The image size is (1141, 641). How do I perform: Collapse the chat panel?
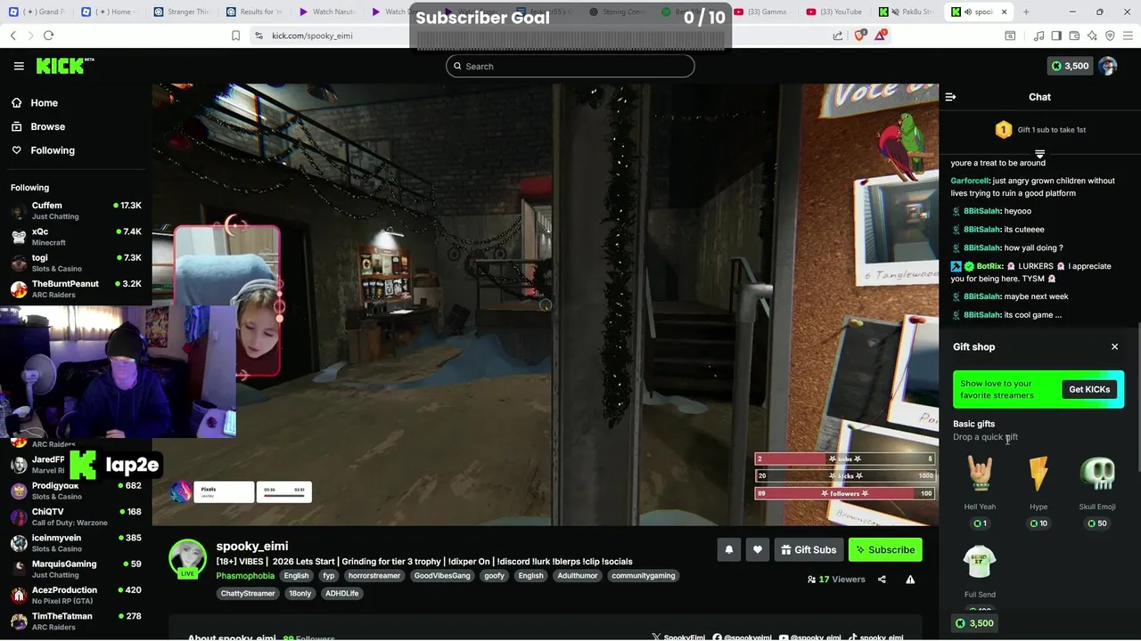[x=950, y=97]
